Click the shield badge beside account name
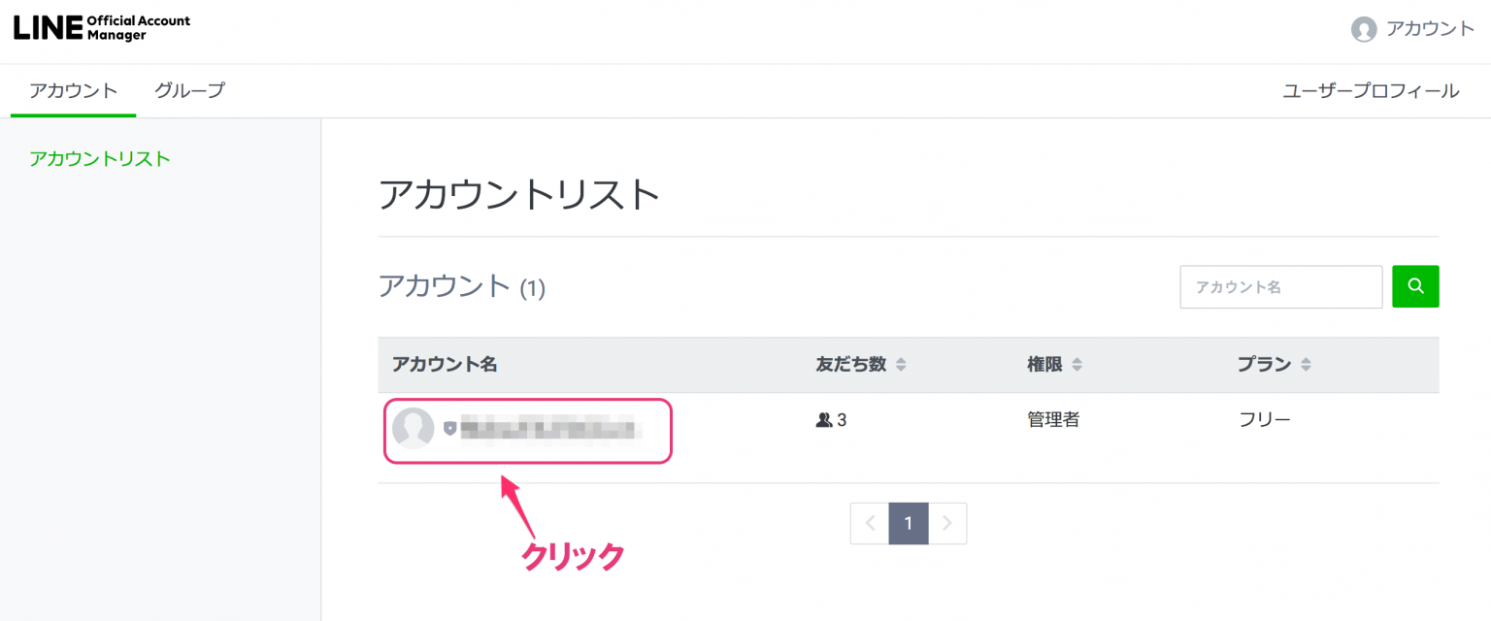 pos(449,428)
